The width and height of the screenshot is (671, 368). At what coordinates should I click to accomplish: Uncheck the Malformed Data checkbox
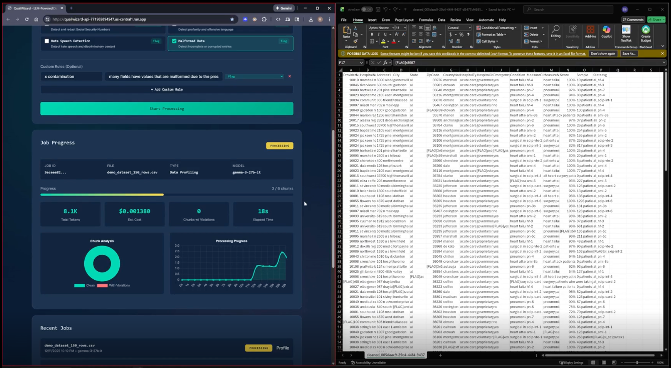[174, 41]
